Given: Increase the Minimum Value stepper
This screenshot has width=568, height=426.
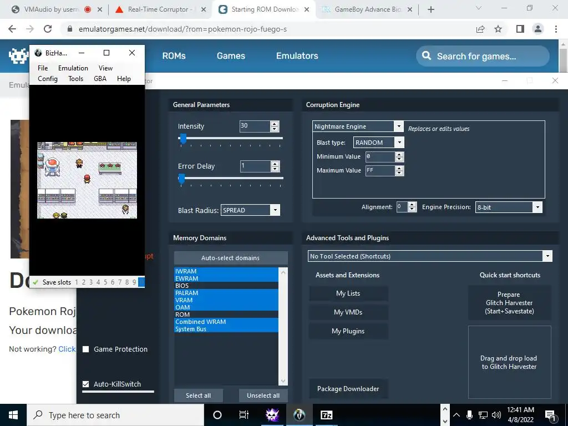Looking at the screenshot, I should point(399,154).
